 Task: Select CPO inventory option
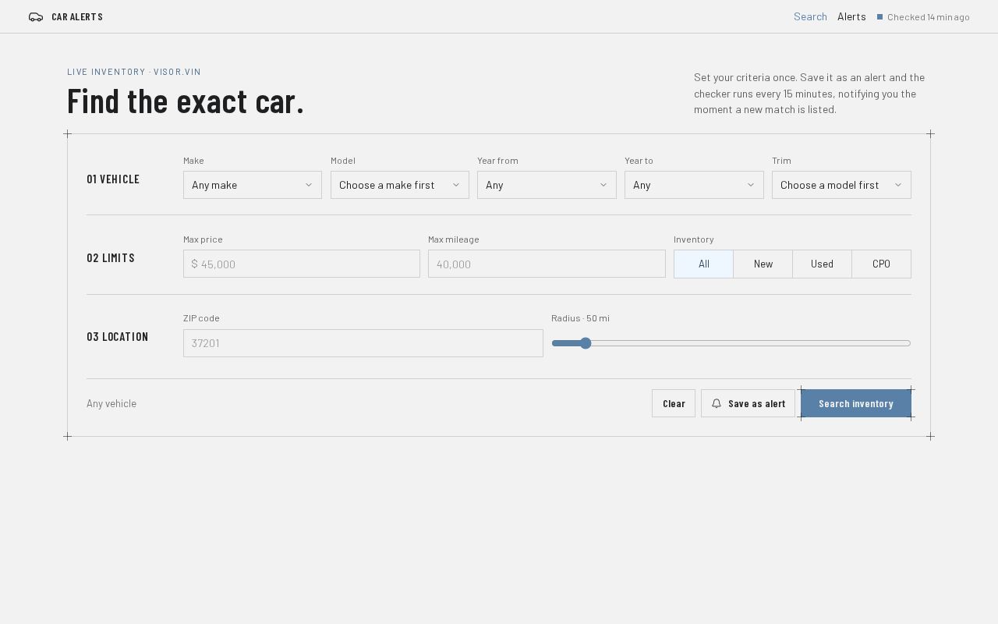click(881, 264)
